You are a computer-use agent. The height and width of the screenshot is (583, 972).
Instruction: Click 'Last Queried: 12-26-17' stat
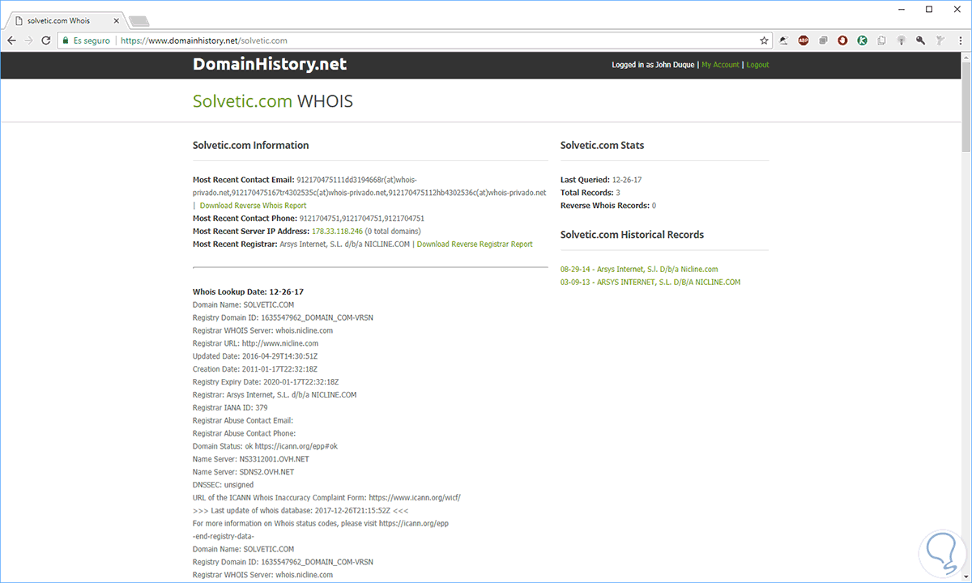(601, 180)
